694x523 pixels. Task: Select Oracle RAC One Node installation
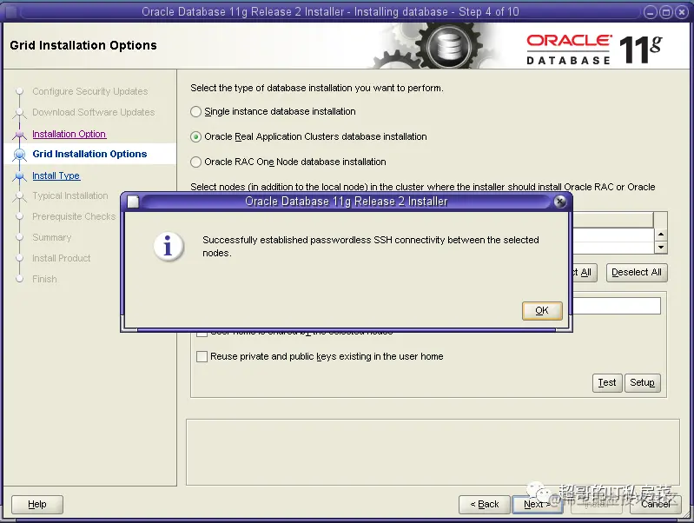click(195, 162)
